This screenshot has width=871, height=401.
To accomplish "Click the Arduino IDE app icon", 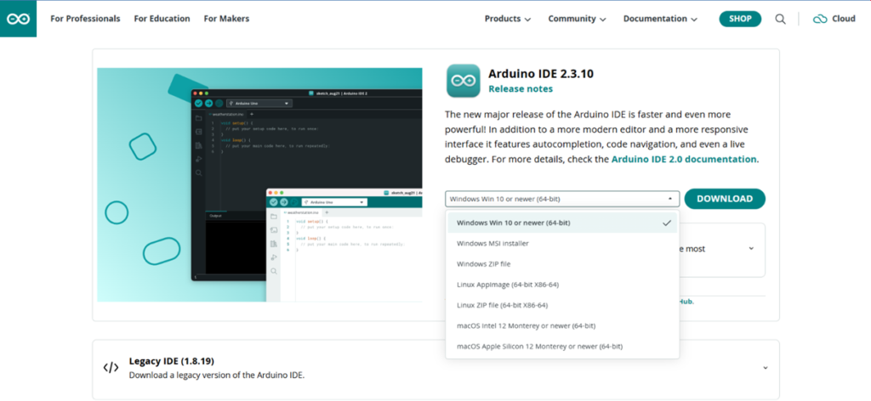I will click(463, 81).
